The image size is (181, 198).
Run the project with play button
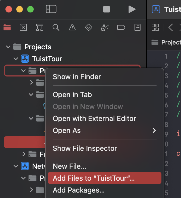coord(132,9)
